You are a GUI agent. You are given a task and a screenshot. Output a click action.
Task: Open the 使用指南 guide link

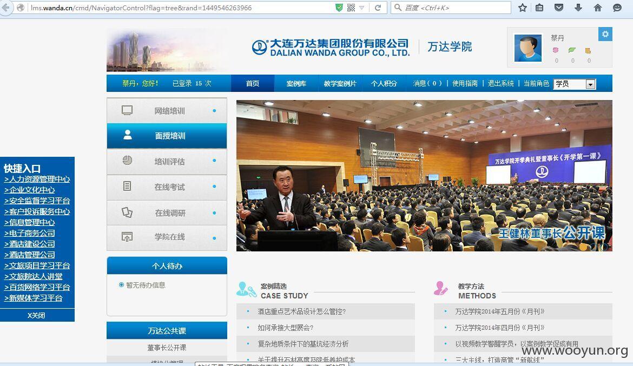(465, 84)
